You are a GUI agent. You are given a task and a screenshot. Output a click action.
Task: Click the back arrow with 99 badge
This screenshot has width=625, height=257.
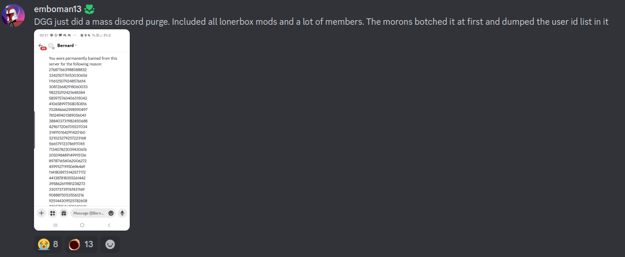tap(42, 46)
